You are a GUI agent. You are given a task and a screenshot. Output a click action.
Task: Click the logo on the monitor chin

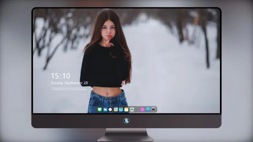tap(126, 121)
